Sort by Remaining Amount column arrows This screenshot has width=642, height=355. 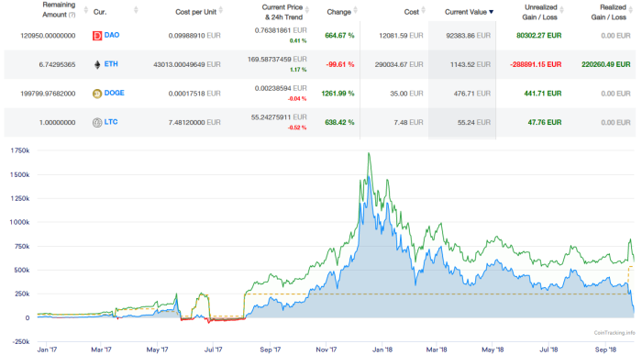(x=85, y=10)
